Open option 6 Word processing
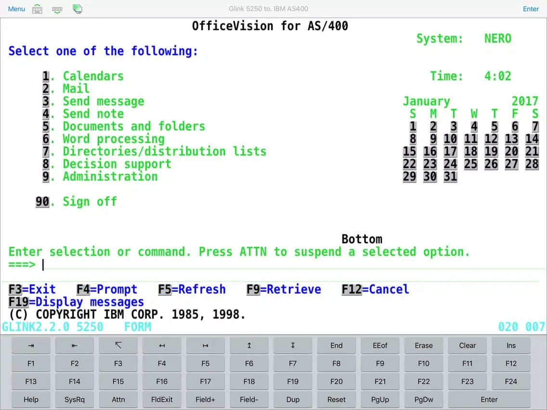The height and width of the screenshot is (410, 547). (x=103, y=139)
